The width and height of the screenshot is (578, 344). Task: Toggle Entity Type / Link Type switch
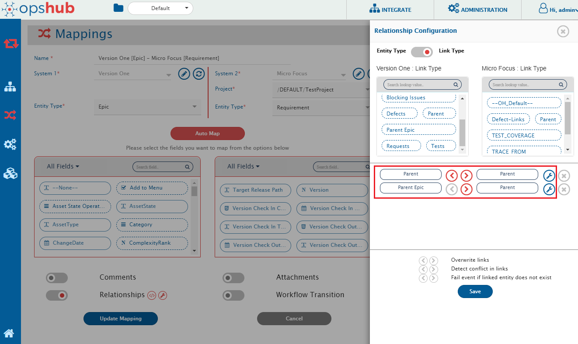[x=422, y=52]
